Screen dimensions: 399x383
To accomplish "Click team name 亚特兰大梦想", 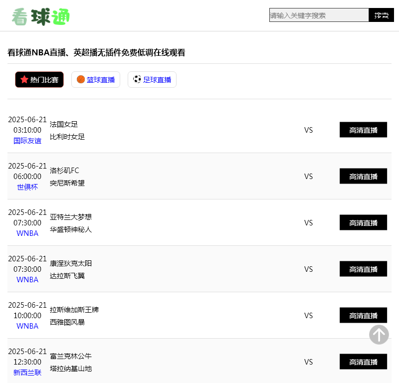I will click(71, 217).
